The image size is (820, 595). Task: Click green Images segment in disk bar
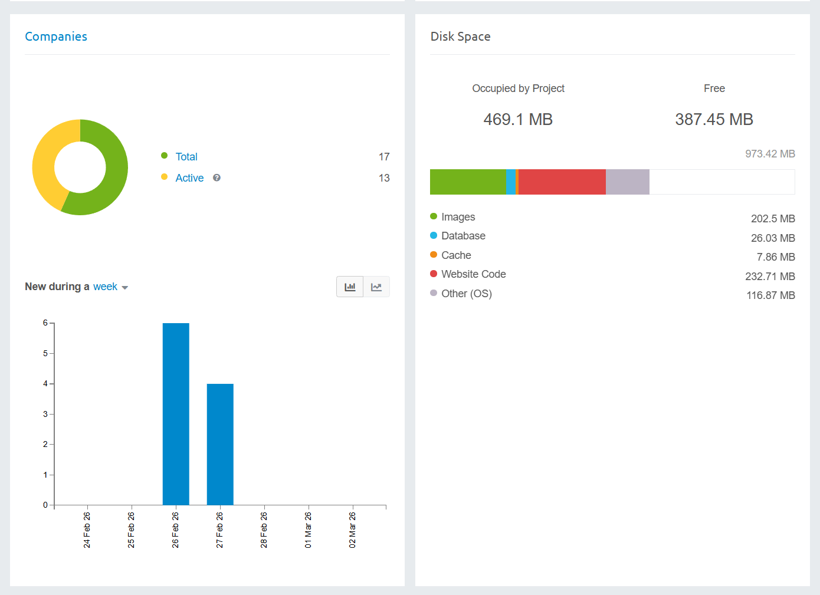(x=467, y=182)
